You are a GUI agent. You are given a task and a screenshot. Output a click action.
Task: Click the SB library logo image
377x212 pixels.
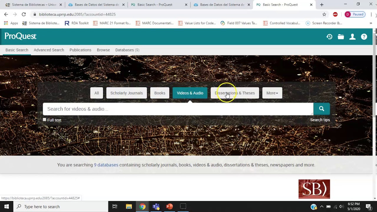314,189
